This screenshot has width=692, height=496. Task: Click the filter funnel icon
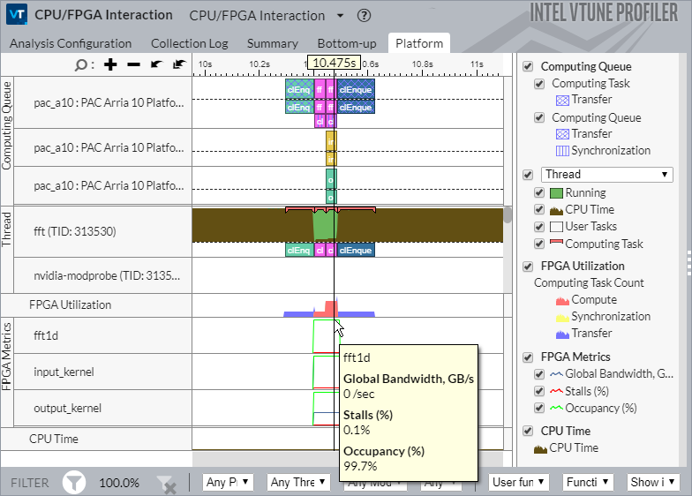(x=74, y=482)
